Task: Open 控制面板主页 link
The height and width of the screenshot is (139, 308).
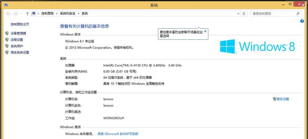Action: 20,24
